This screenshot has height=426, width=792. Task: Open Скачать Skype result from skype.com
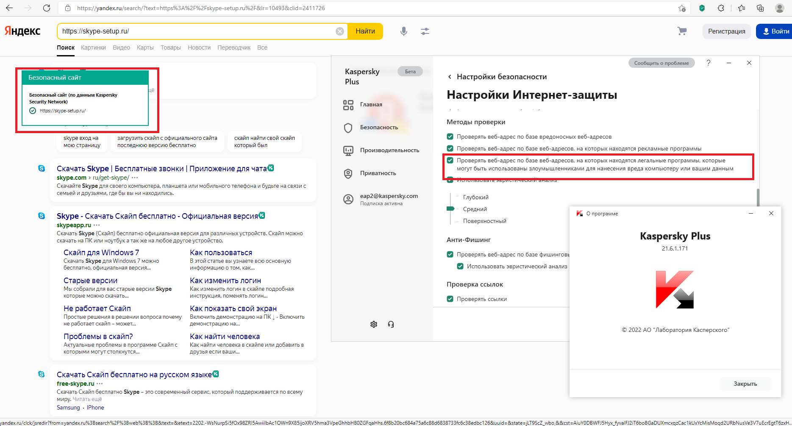pyautogui.click(x=162, y=169)
